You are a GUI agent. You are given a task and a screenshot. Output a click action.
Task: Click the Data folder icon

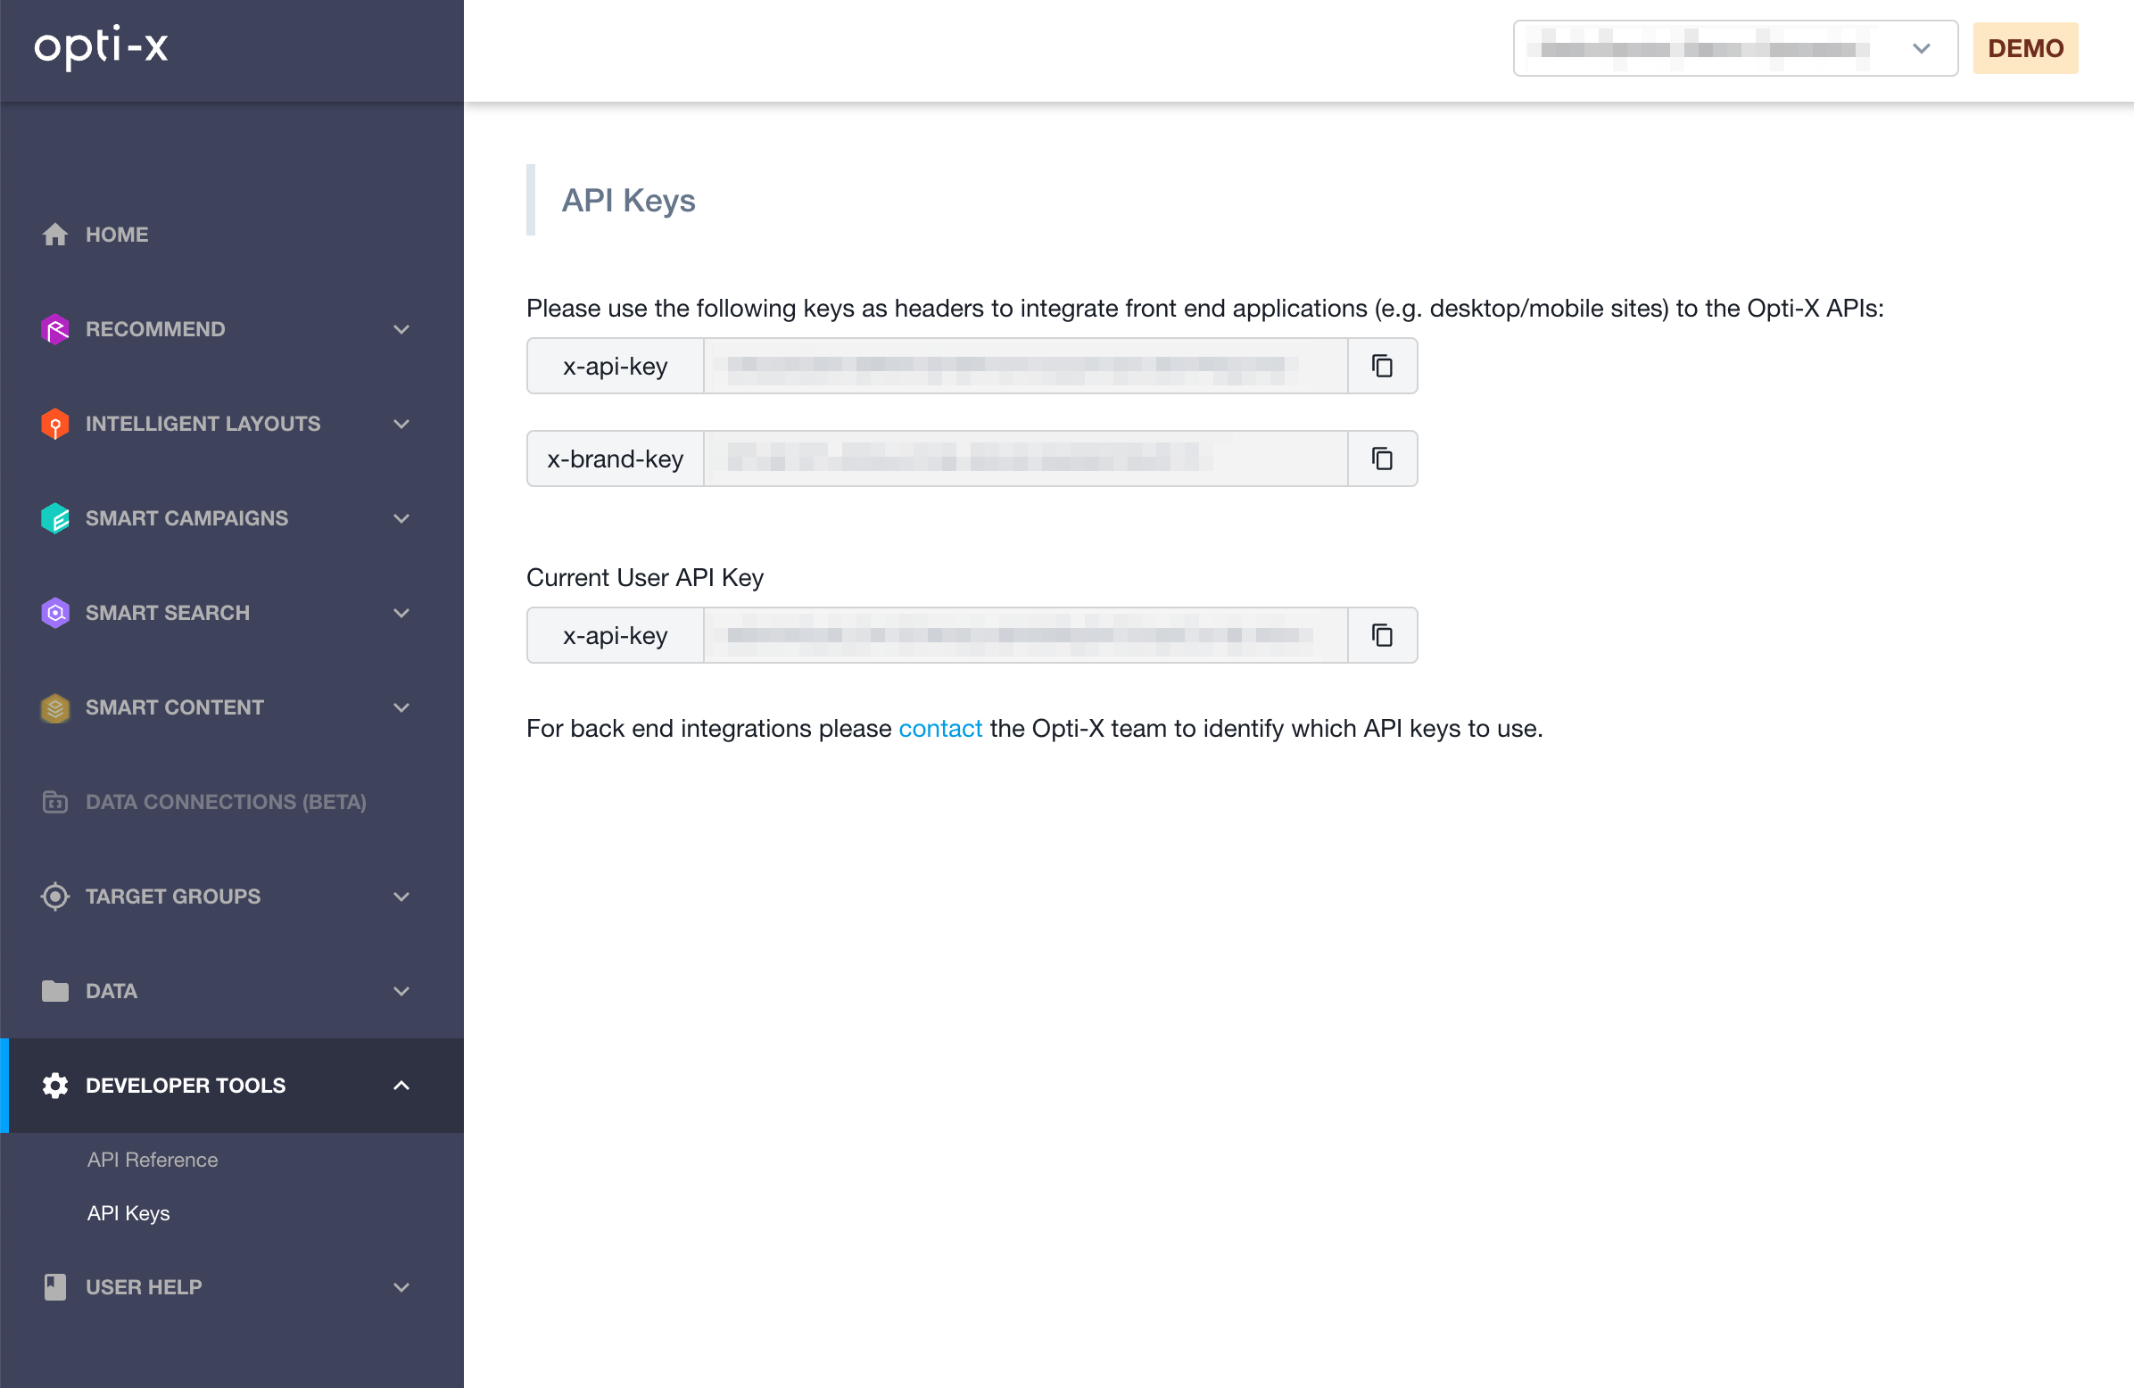click(x=54, y=991)
